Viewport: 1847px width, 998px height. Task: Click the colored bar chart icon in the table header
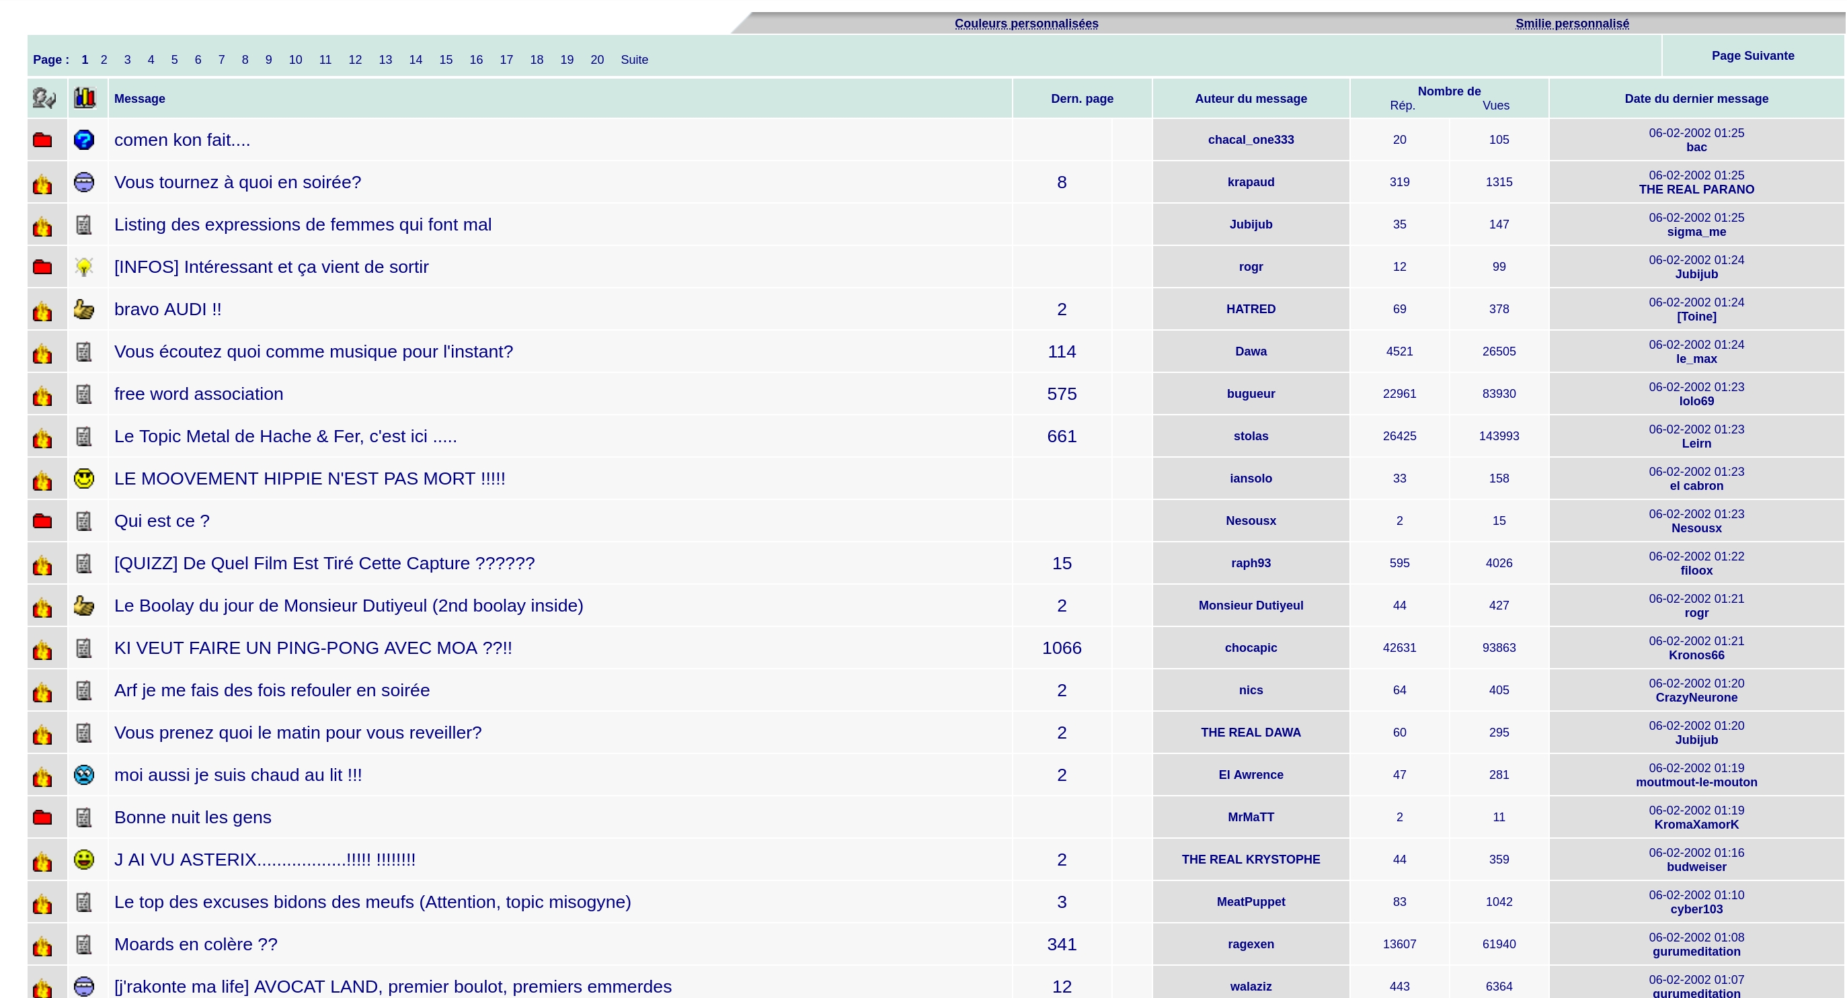85,98
